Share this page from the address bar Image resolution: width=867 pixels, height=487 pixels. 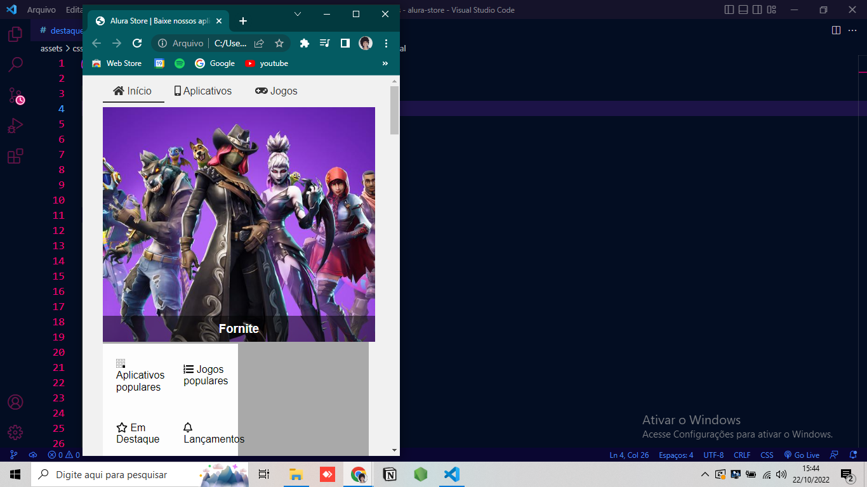(x=259, y=43)
